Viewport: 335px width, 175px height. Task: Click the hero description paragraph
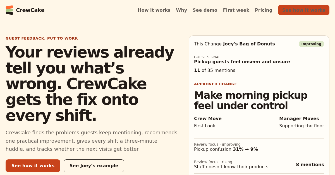[92, 141]
